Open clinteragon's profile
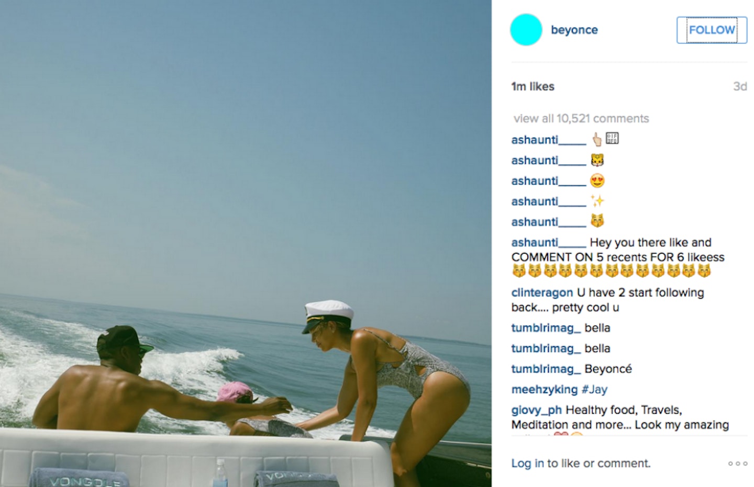The height and width of the screenshot is (487, 754). pyautogui.click(x=542, y=293)
